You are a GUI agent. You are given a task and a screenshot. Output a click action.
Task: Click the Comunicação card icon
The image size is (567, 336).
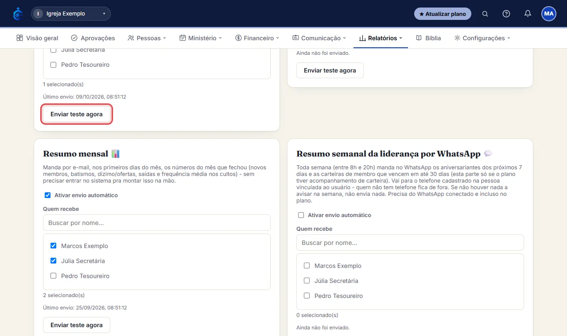click(295, 38)
